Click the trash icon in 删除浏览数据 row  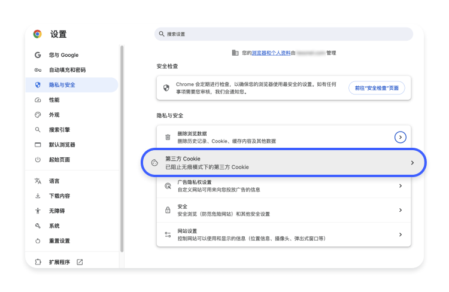(168, 137)
